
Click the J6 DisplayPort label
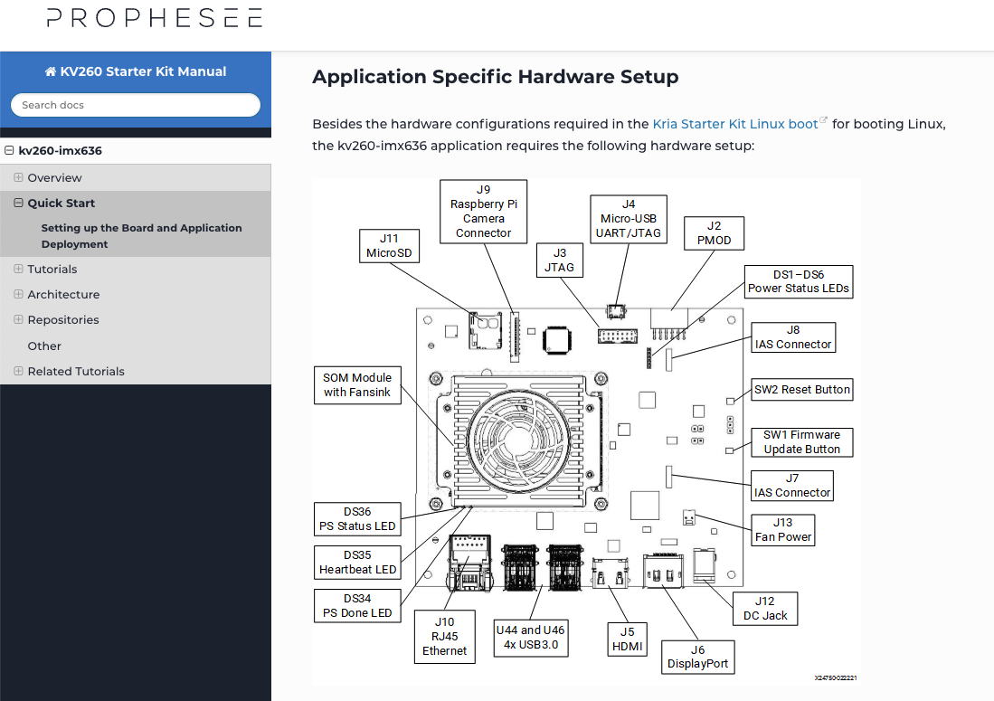[697, 658]
